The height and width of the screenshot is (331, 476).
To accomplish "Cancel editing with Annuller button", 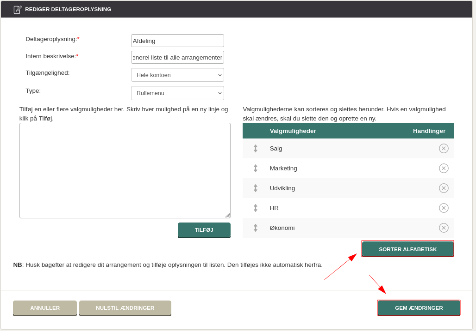I will coord(45,308).
